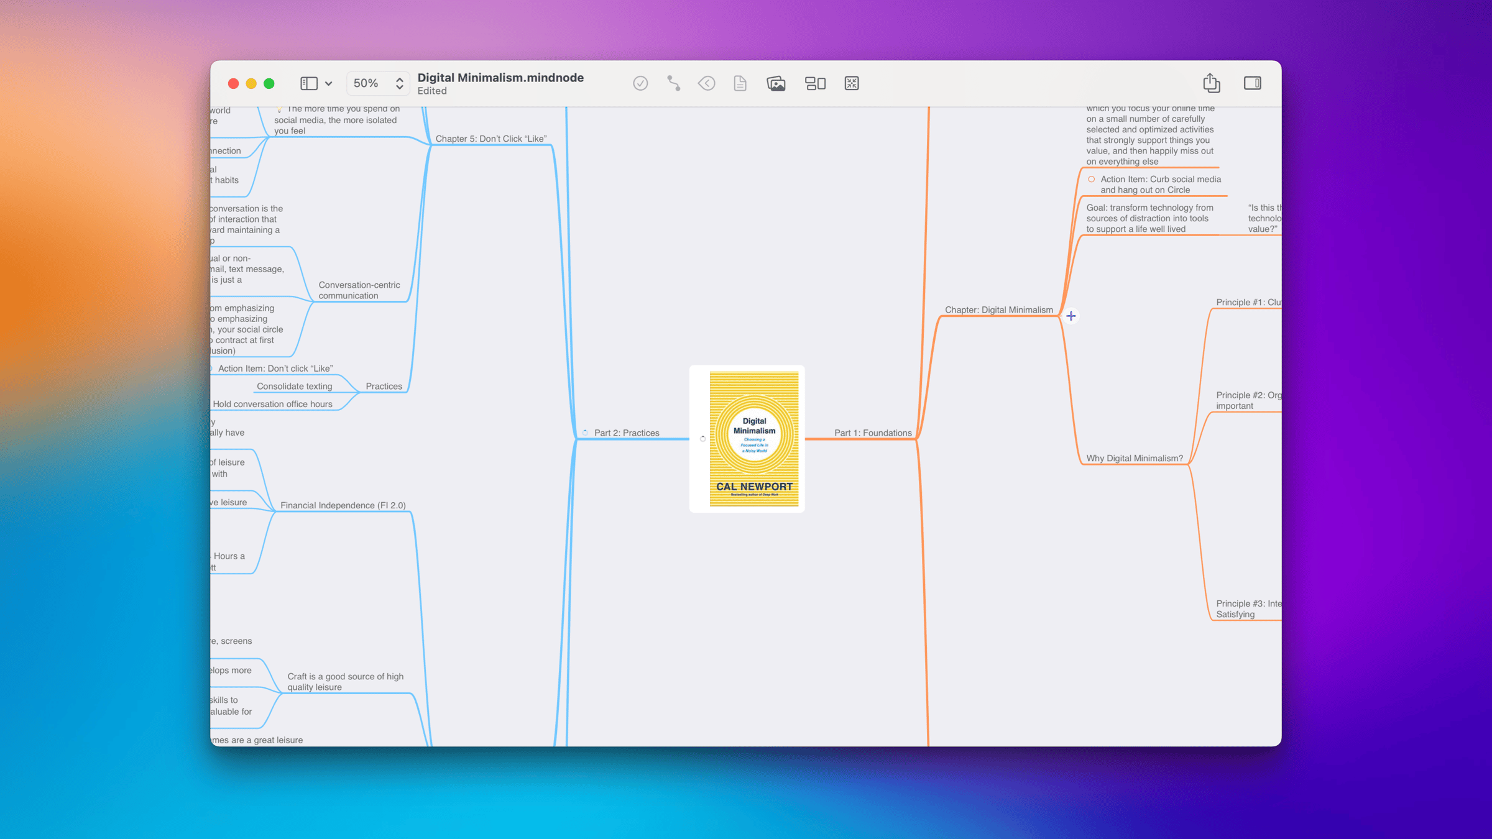Select Goal: transform technology node
The width and height of the screenshot is (1492, 839).
[x=1149, y=218]
